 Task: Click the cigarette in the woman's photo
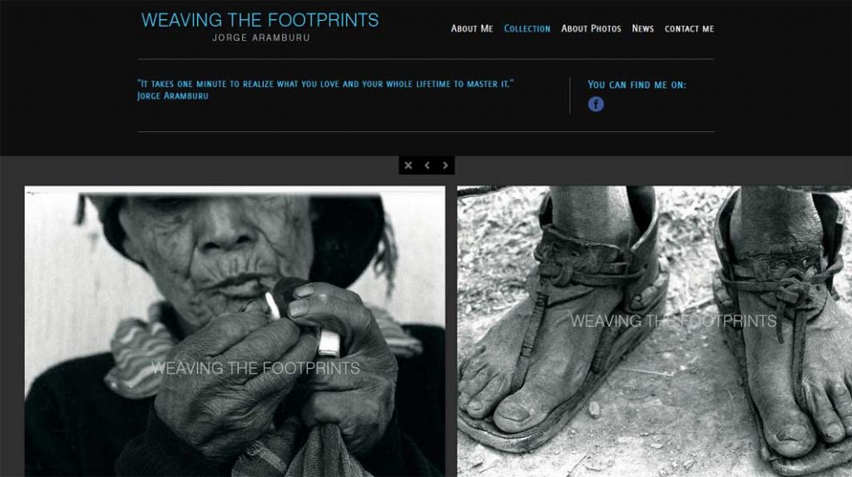click(272, 306)
